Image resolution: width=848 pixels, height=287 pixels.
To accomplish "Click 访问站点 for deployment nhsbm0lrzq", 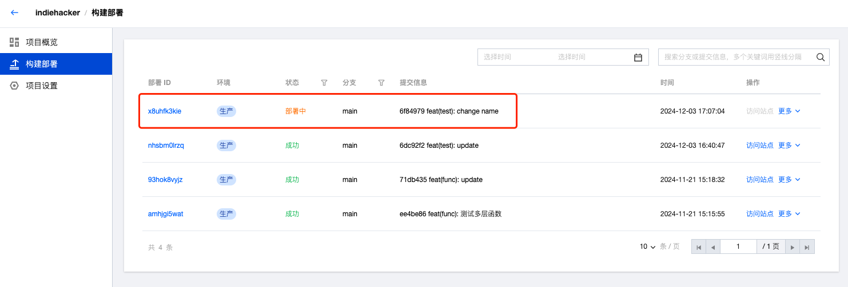I will pyautogui.click(x=759, y=145).
